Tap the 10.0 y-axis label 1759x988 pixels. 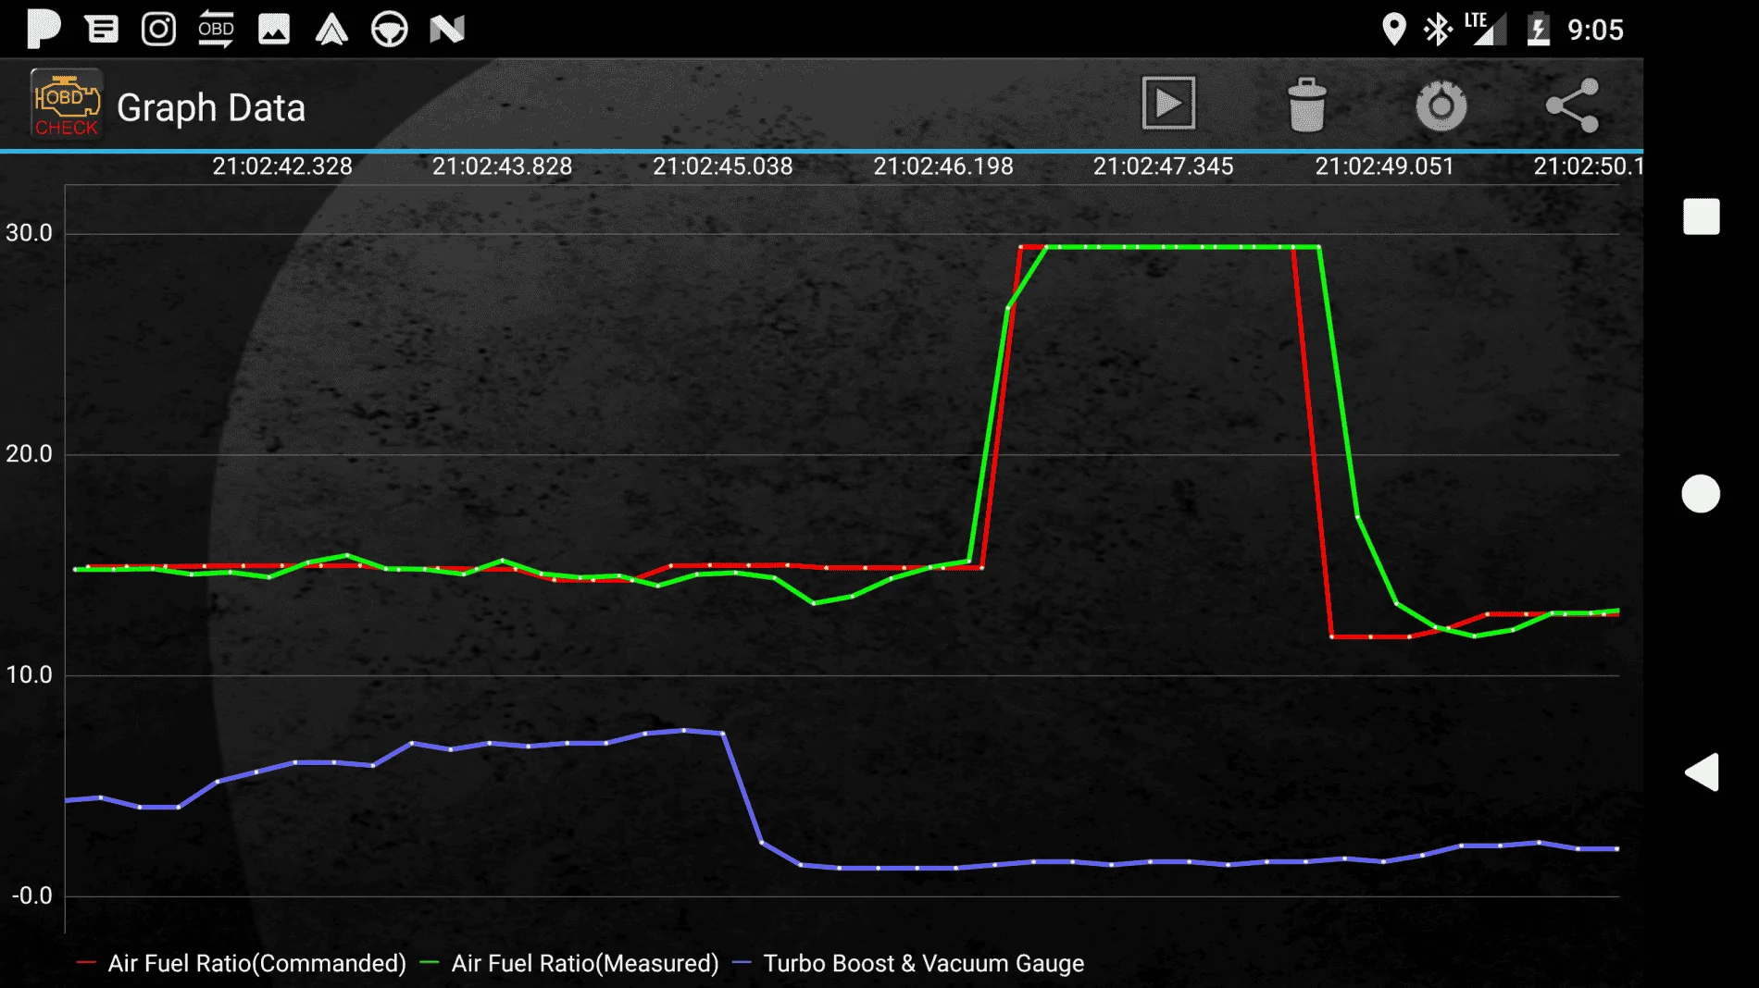(29, 675)
